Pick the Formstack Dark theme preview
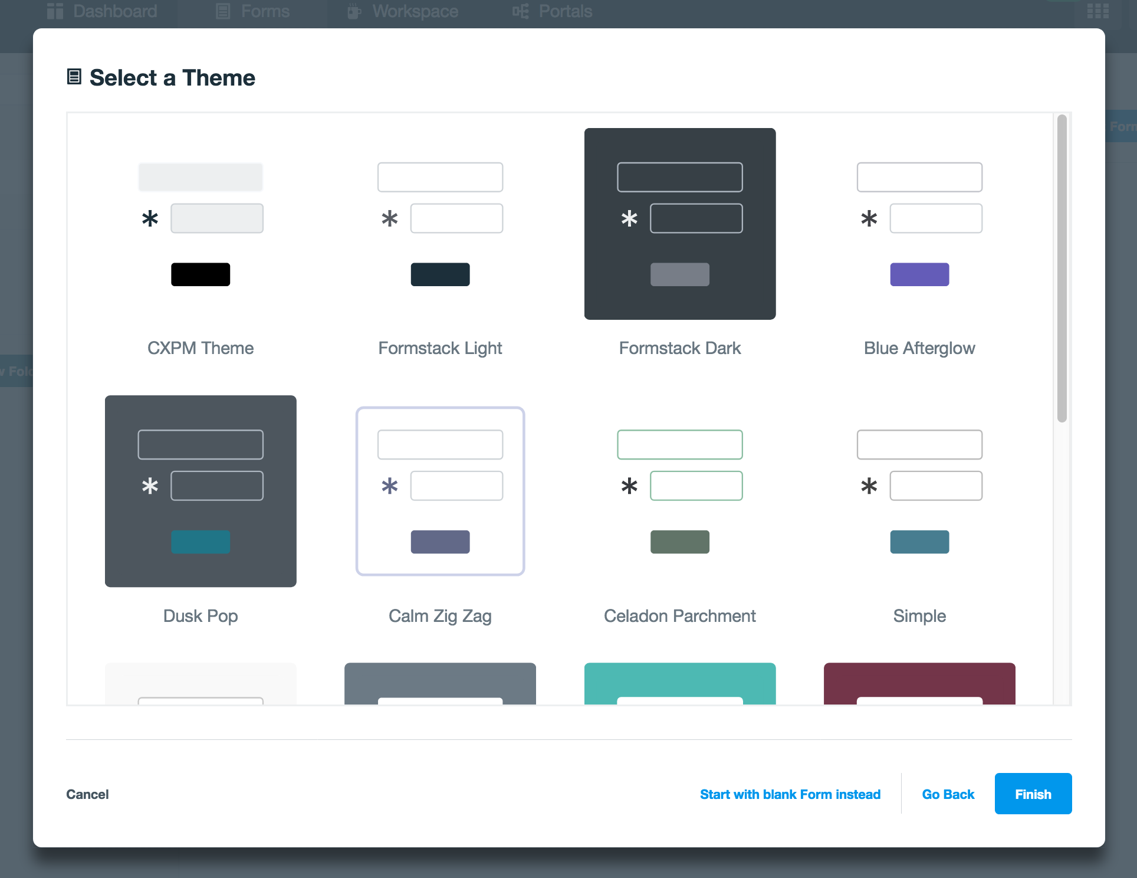This screenshot has height=878, width=1137. click(679, 224)
